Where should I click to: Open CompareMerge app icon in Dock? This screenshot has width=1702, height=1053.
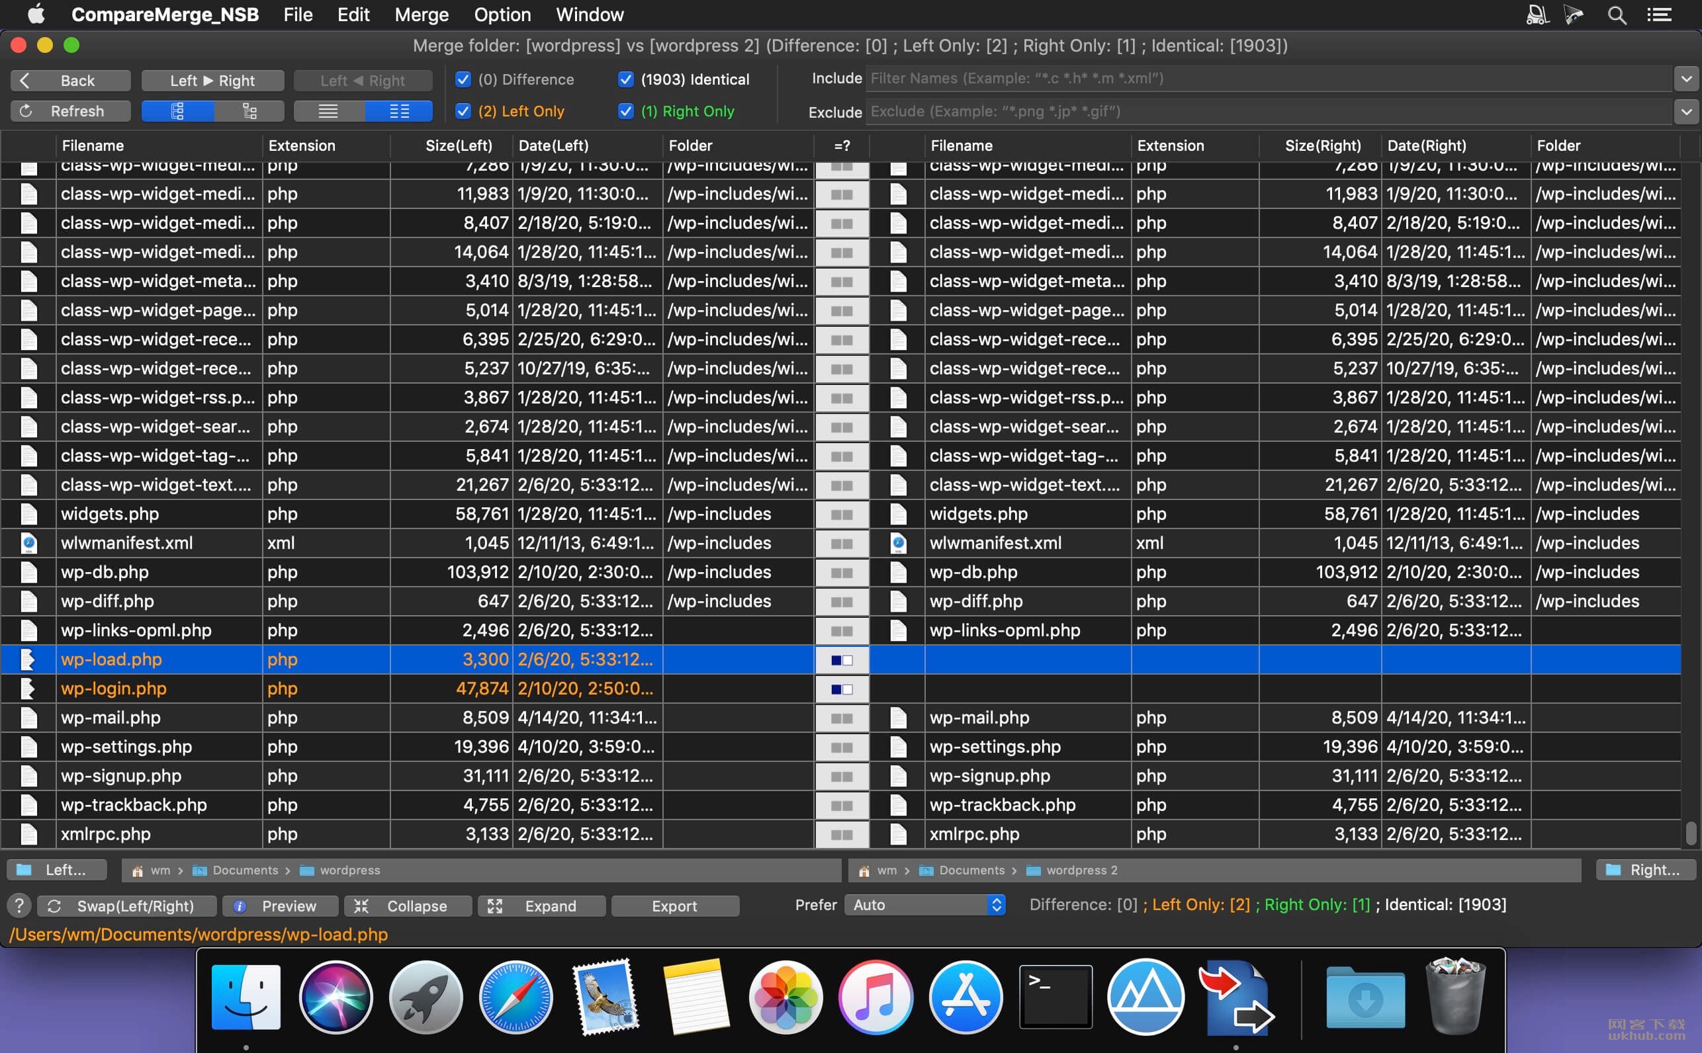(1236, 997)
